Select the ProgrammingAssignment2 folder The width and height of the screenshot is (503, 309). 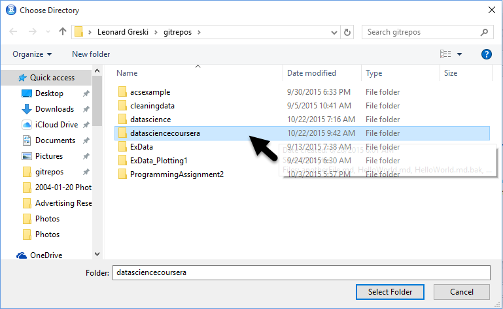pos(177,174)
